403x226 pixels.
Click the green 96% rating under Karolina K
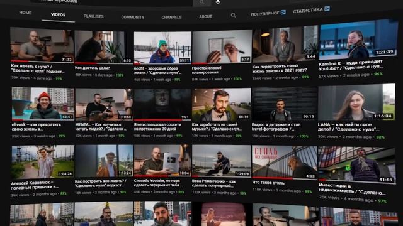pyautogui.click(x=378, y=74)
